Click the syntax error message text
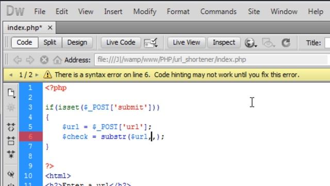330x186 pixels. 177,74
